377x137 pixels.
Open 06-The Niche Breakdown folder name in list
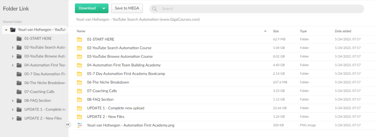tap(108, 82)
